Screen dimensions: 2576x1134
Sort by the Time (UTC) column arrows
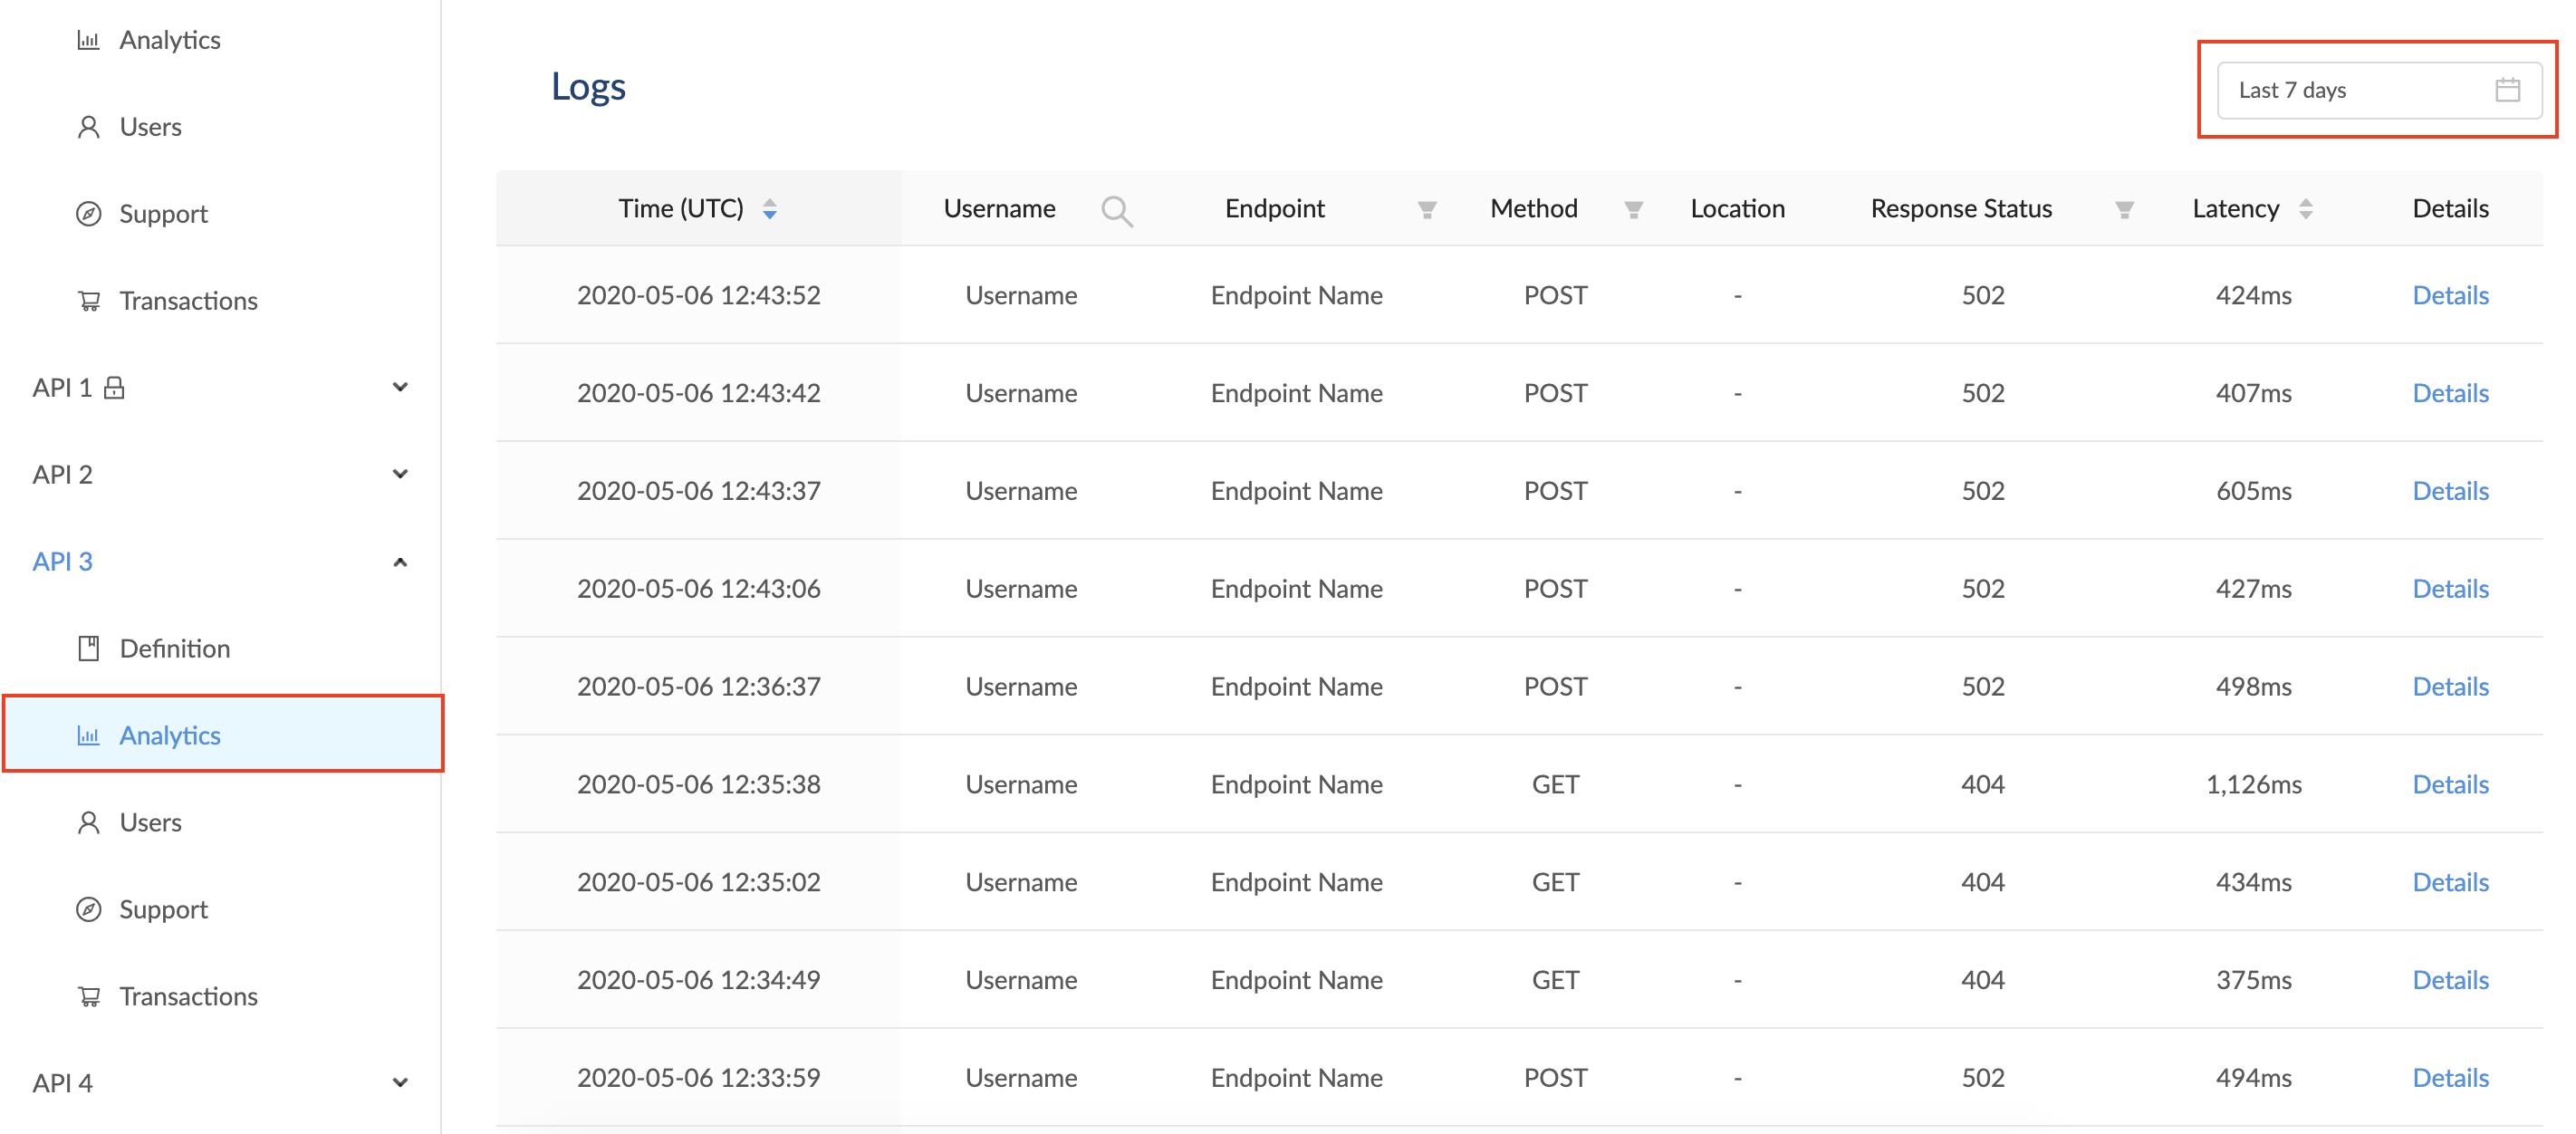(769, 209)
